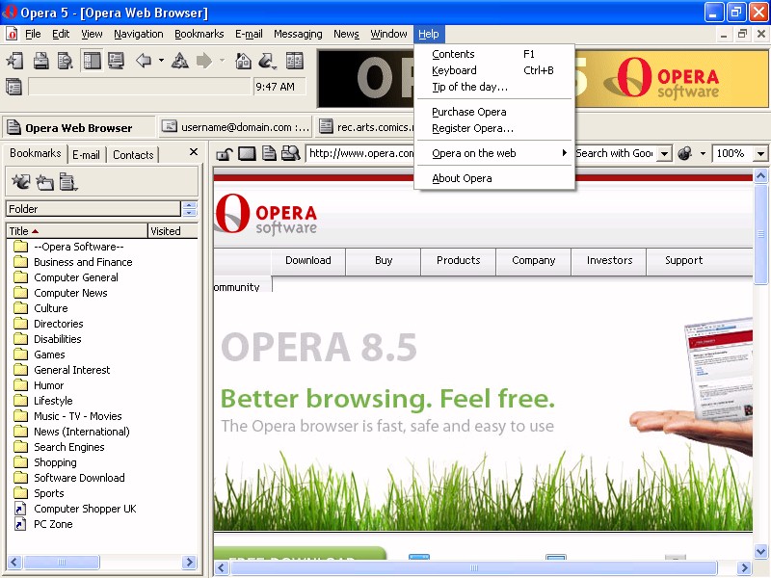The width and height of the screenshot is (771, 578).
Task: Choose Tip of the day from Help menu
Action: (x=494, y=87)
